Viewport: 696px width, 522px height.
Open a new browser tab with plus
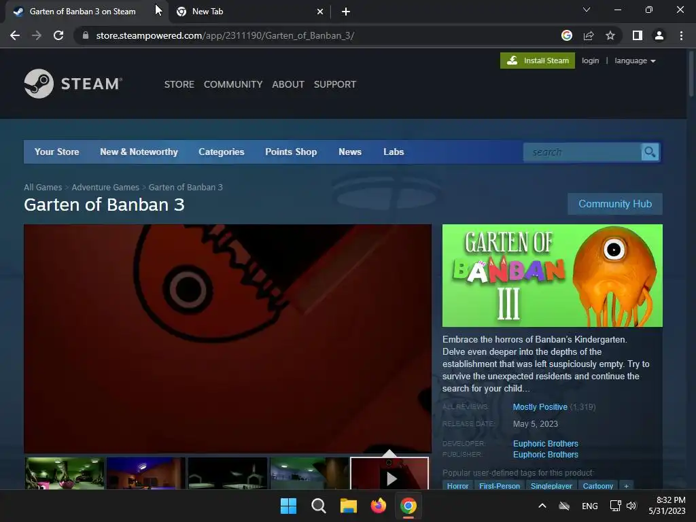coord(346,12)
